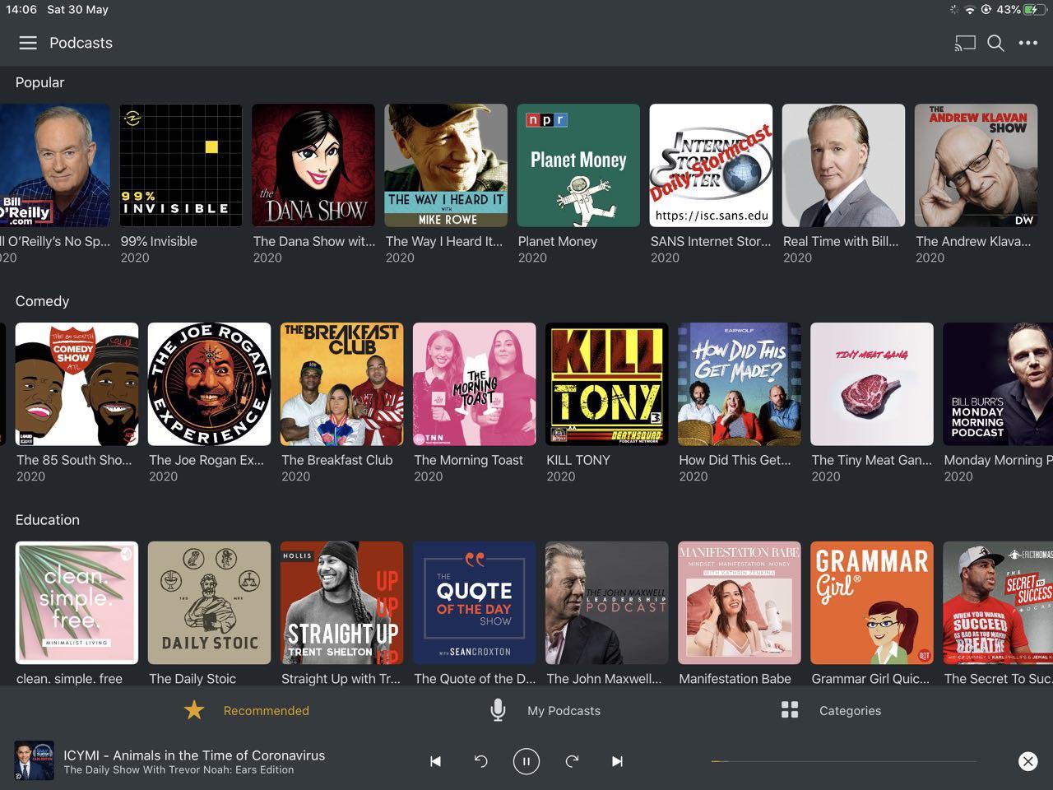The height and width of the screenshot is (790, 1053).
Task: Open How Did This Get Made cover
Action: tap(739, 384)
